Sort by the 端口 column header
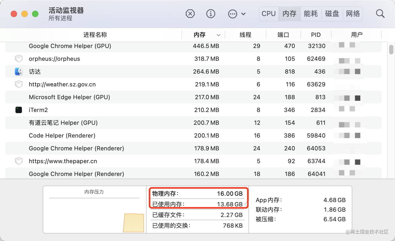The width and height of the screenshot is (395, 241). [x=283, y=35]
